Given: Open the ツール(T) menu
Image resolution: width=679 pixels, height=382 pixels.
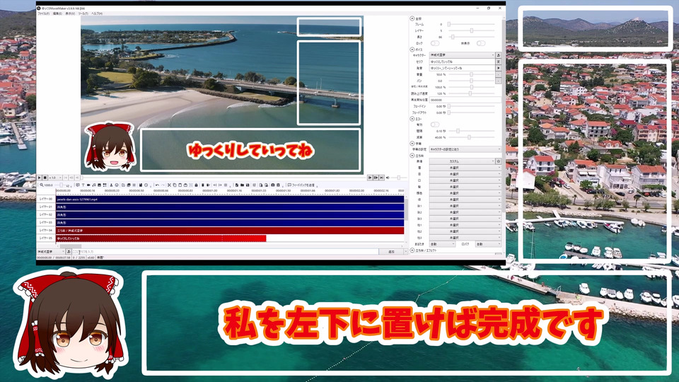Looking at the screenshot, I should 83,13.
